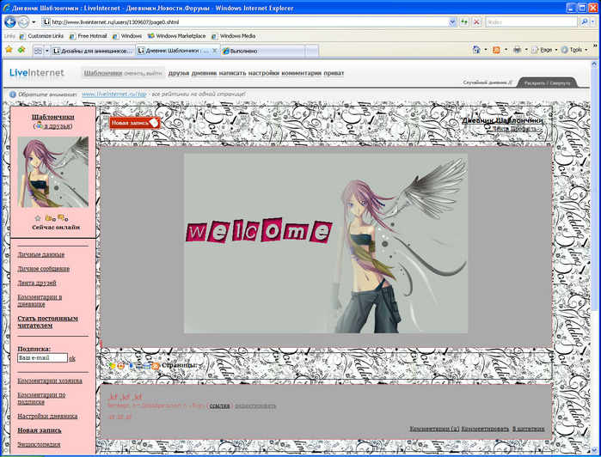Click the Новая запись red button
The width and height of the screenshot is (601, 457).
tap(134, 123)
